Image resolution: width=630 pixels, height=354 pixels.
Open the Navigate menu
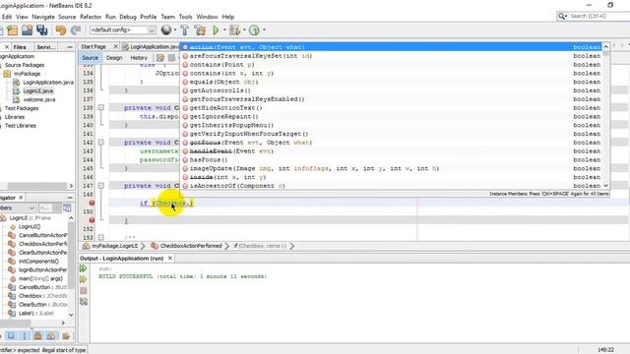pos(43,17)
